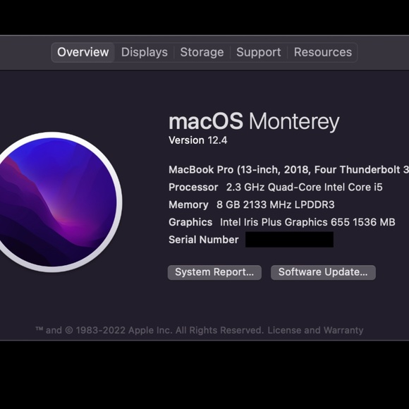The width and height of the screenshot is (409, 409).
Task: Click the 8 GB 2133 MHz LPDDR3 value
Action: click(276, 204)
